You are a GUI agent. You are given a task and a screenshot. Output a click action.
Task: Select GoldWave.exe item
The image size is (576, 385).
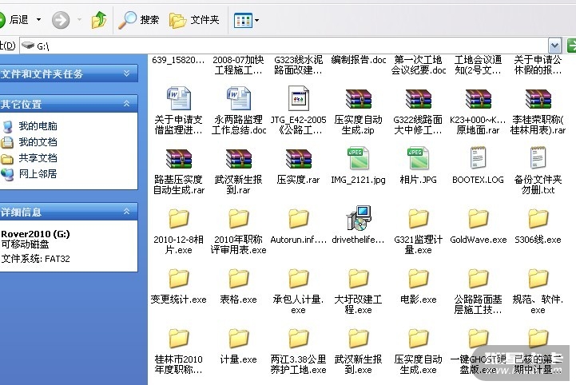click(x=478, y=225)
